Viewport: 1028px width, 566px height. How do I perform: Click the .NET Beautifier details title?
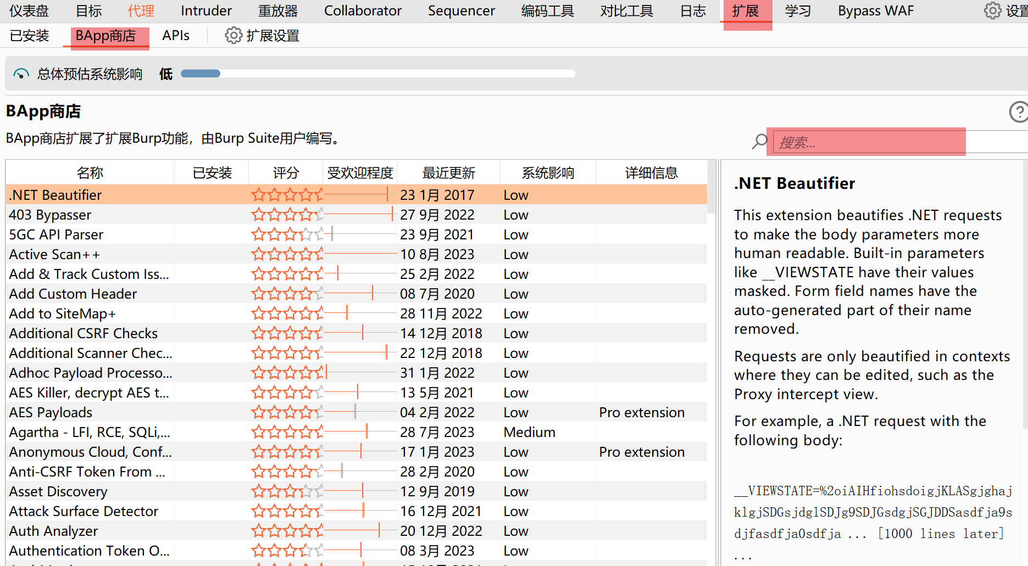794,183
